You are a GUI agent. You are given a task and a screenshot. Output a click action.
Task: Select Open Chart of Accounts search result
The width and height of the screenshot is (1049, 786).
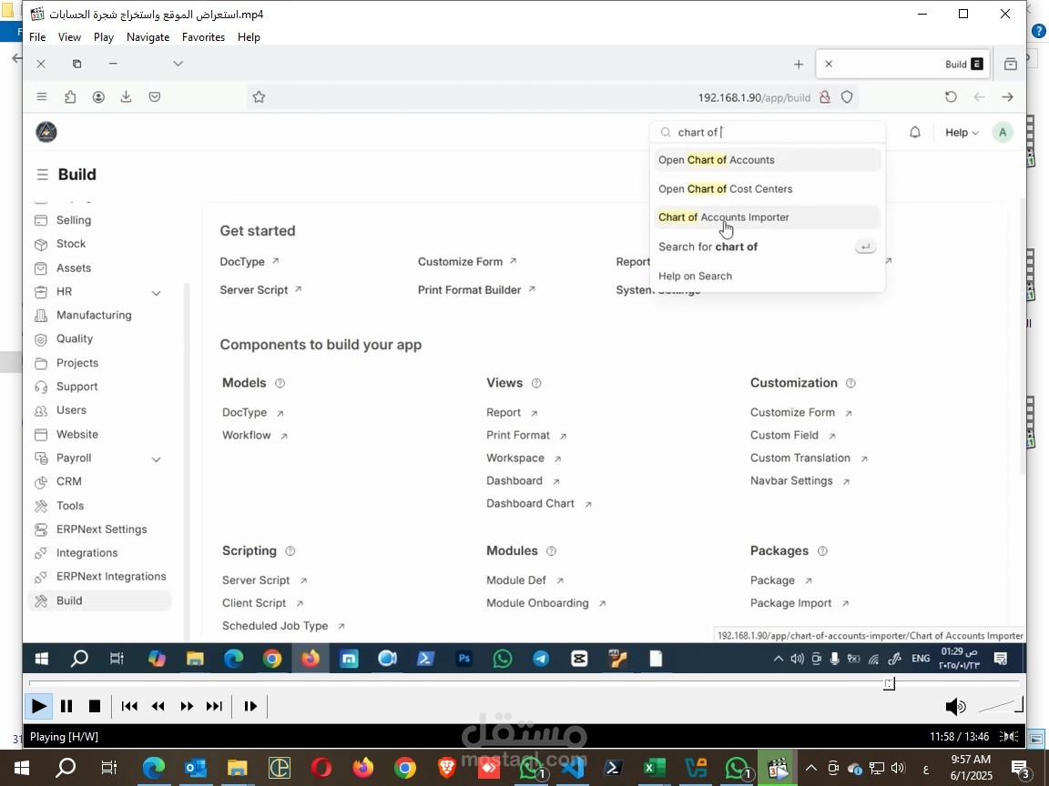(x=768, y=160)
